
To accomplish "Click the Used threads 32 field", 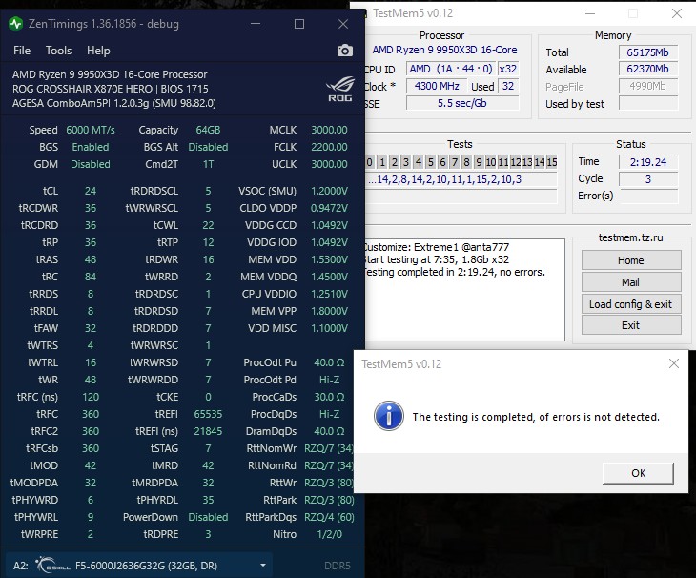I will [508, 86].
